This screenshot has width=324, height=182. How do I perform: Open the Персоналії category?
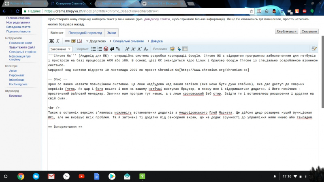point(17,75)
